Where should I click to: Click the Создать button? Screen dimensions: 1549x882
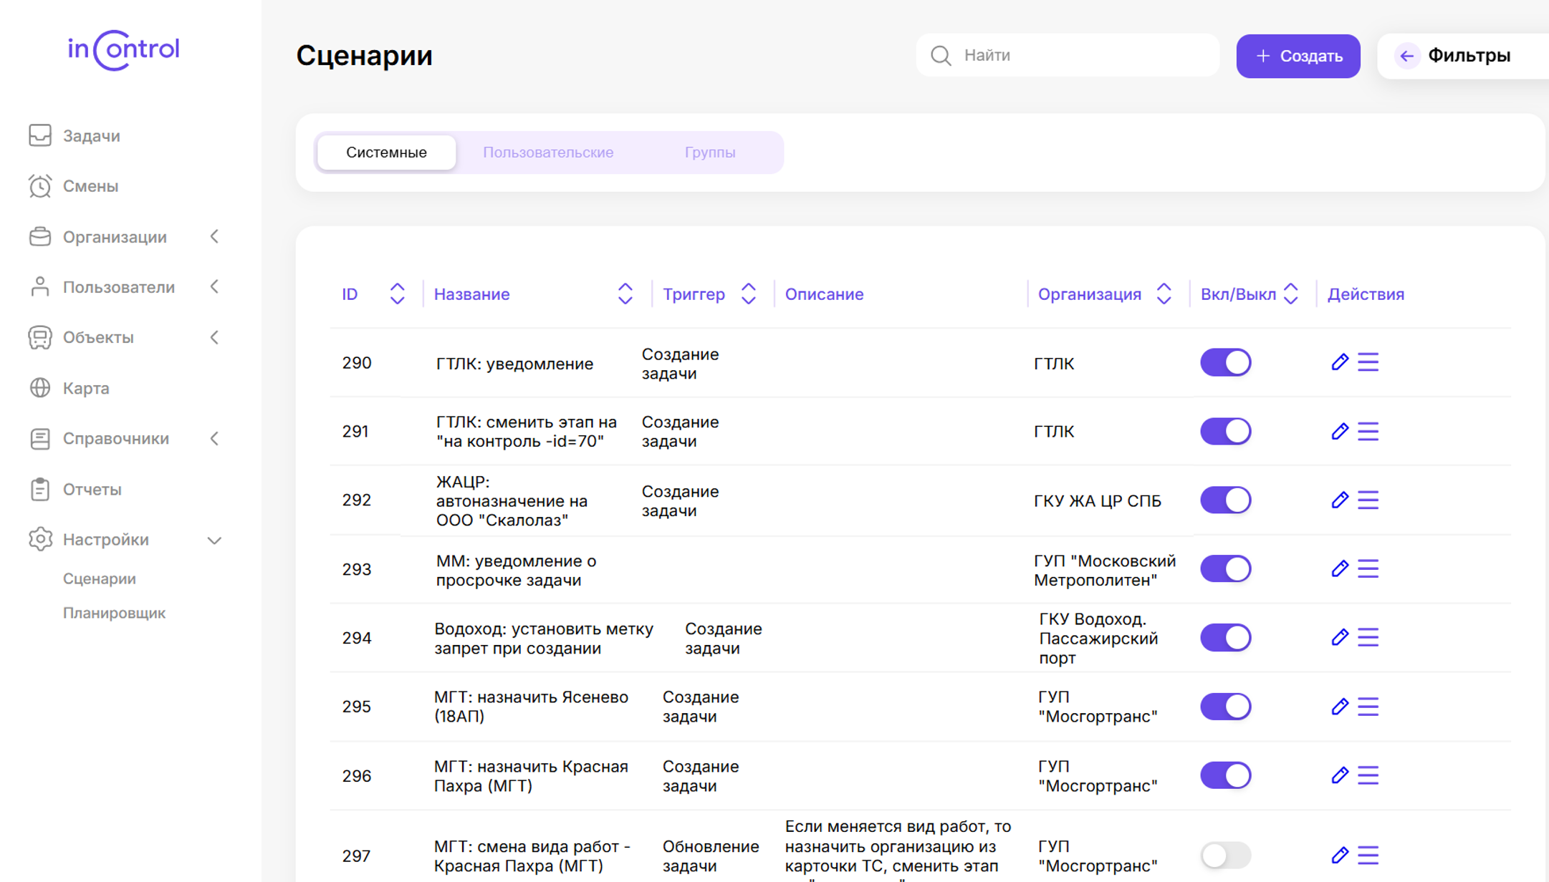click(x=1298, y=56)
